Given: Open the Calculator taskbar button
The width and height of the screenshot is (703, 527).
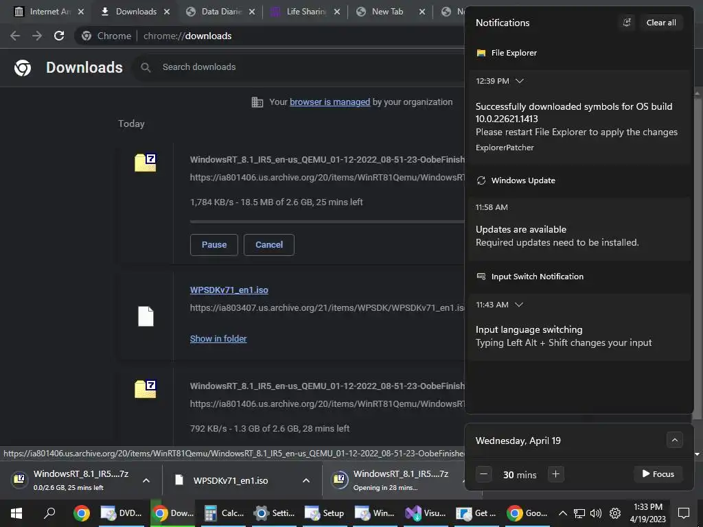Looking at the screenshot, I should 224,513.
